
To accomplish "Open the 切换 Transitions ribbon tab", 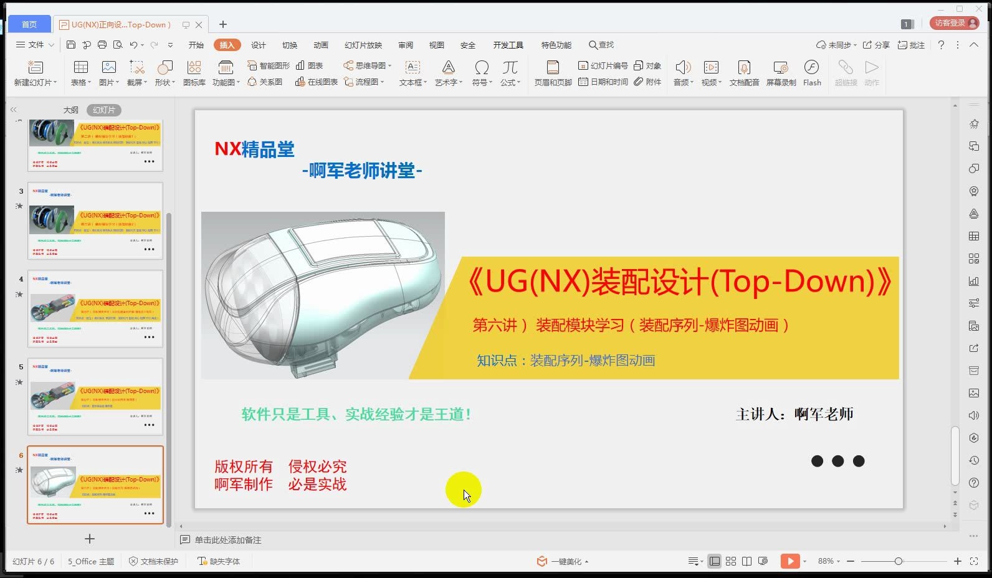I will point(290,45).
